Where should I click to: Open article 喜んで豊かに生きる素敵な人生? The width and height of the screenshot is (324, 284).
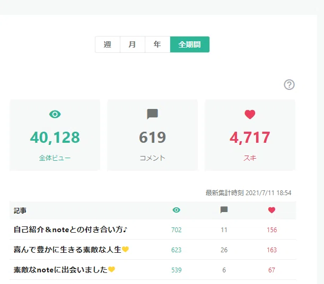coord(71,250)
